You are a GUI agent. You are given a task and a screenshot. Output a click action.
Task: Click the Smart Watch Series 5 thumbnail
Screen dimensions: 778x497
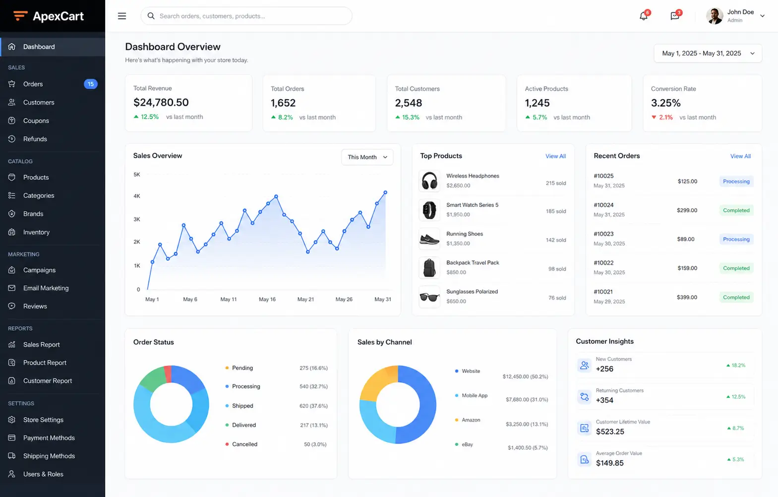(x=429, y=210)
